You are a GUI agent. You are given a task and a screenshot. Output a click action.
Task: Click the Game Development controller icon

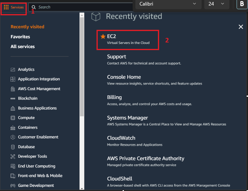pos(13,185)
